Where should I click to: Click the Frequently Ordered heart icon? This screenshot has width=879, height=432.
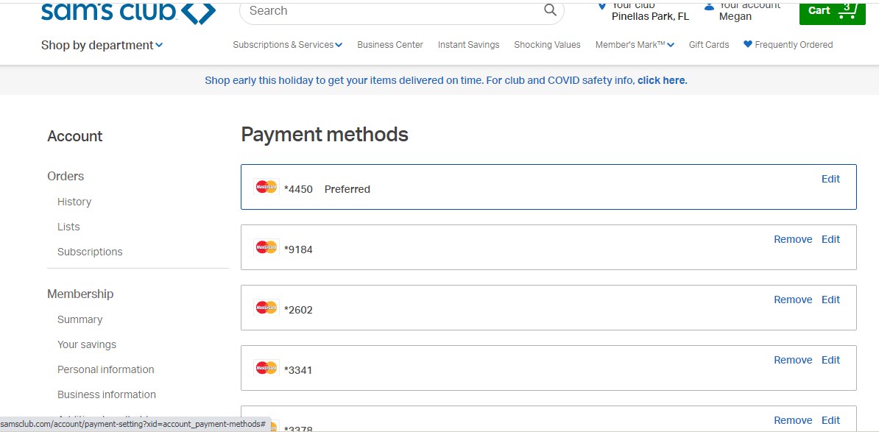click(748, 44)
